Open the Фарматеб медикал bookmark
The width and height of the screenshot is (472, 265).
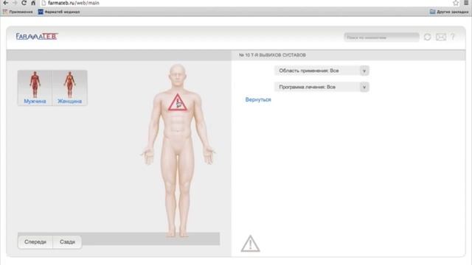click(x=59, y=12)
